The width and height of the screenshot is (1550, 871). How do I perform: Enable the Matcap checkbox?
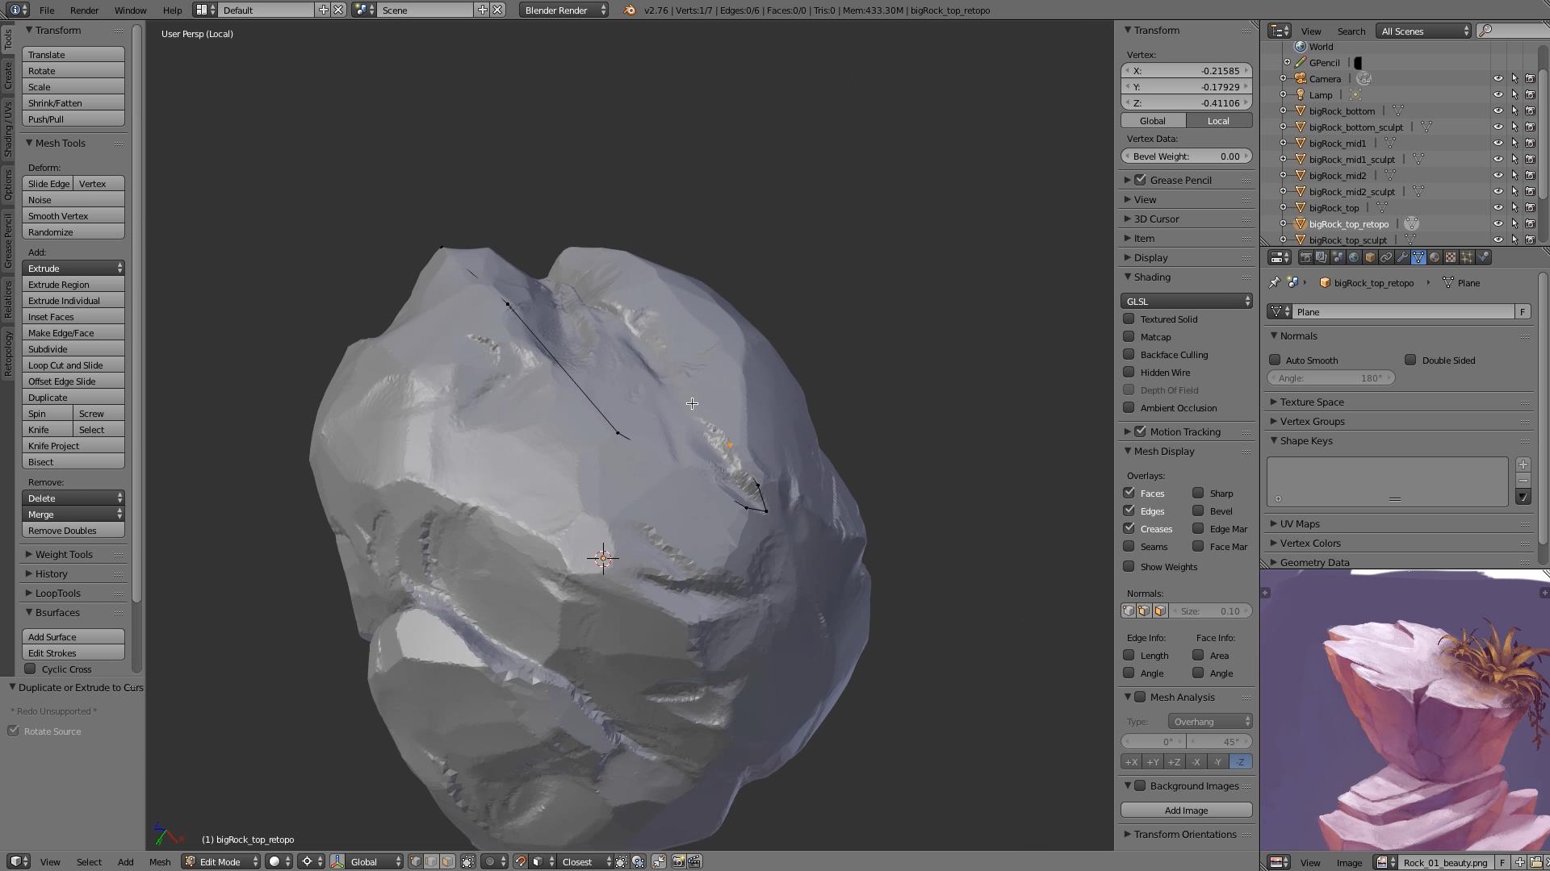pos(1129,336)
